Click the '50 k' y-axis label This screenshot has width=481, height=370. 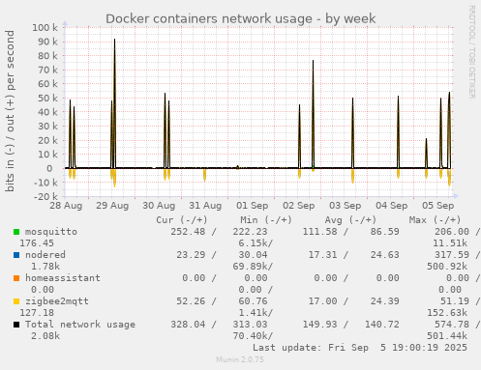pos(47,99)
